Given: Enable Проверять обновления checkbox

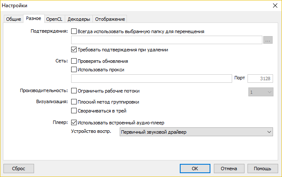Looking at the screenshot, I should 74,62.
